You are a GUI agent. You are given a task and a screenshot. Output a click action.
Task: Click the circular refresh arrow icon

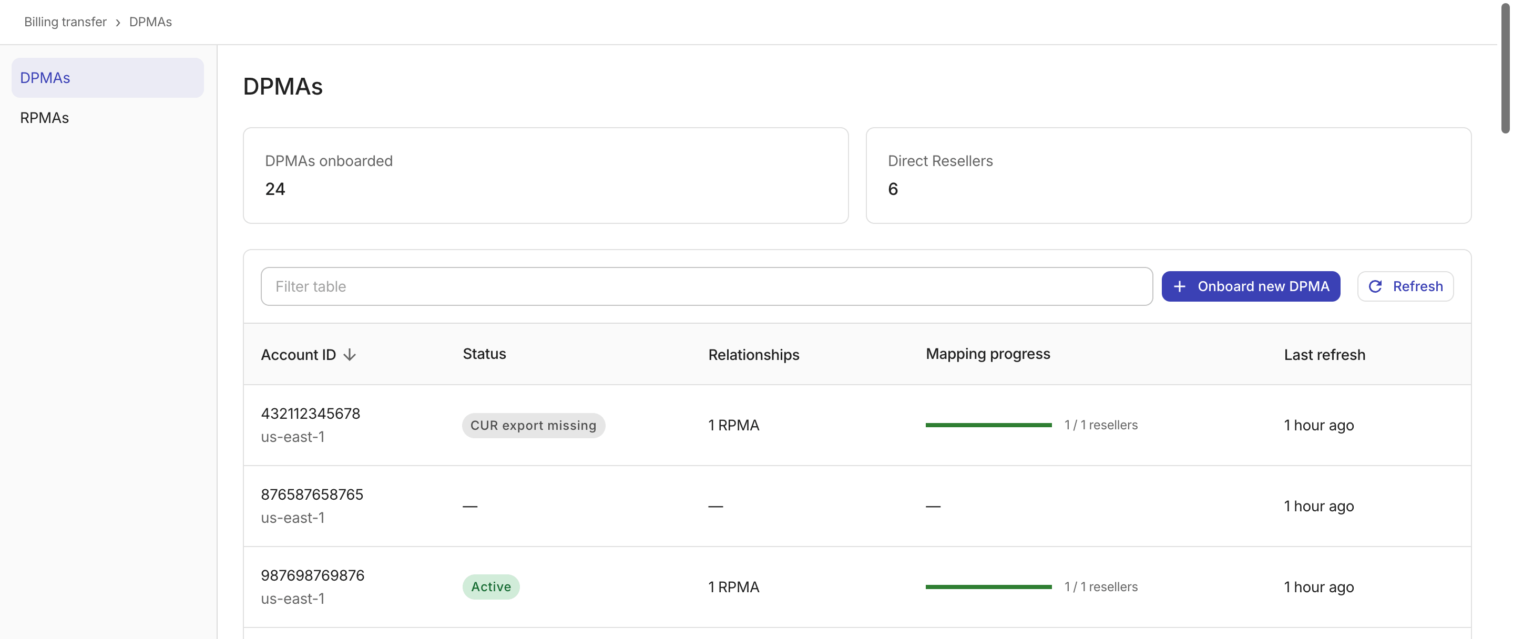1375,286
